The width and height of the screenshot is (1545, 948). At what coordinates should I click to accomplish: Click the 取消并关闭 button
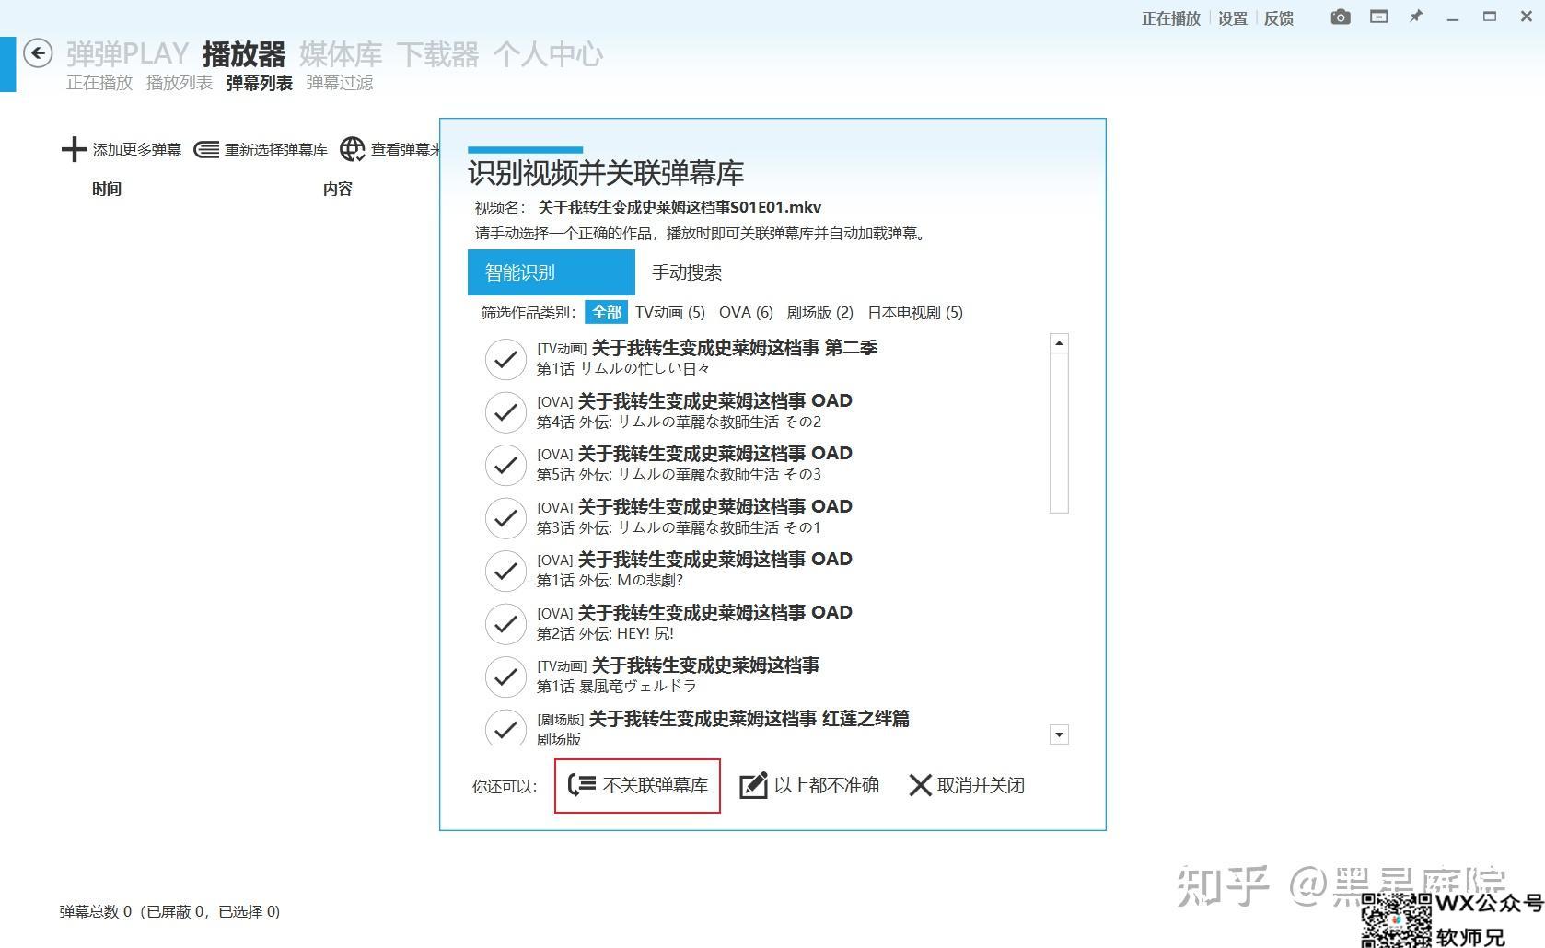point(967,785)
